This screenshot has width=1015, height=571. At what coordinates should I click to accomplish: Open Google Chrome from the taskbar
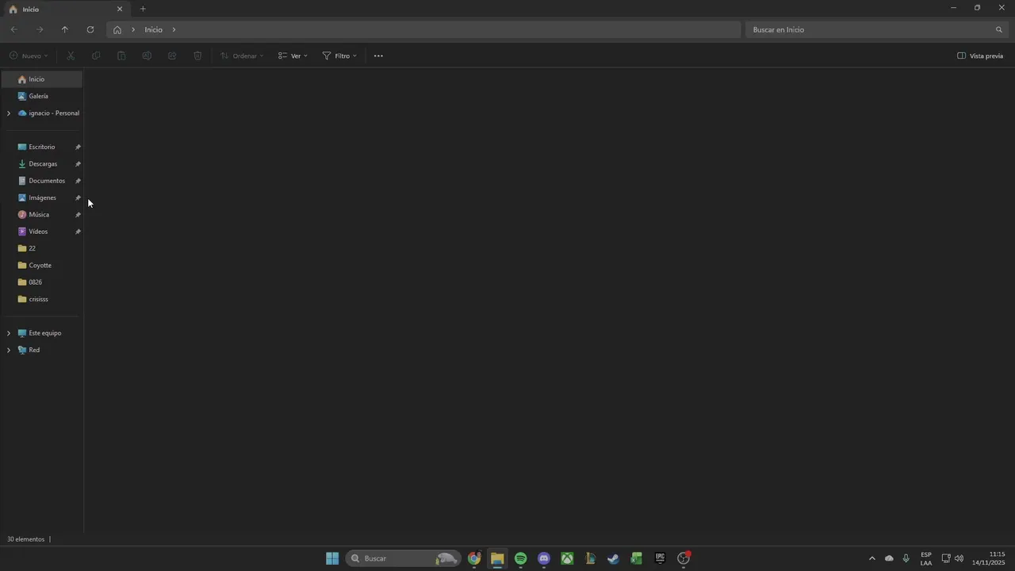[474, 558]
